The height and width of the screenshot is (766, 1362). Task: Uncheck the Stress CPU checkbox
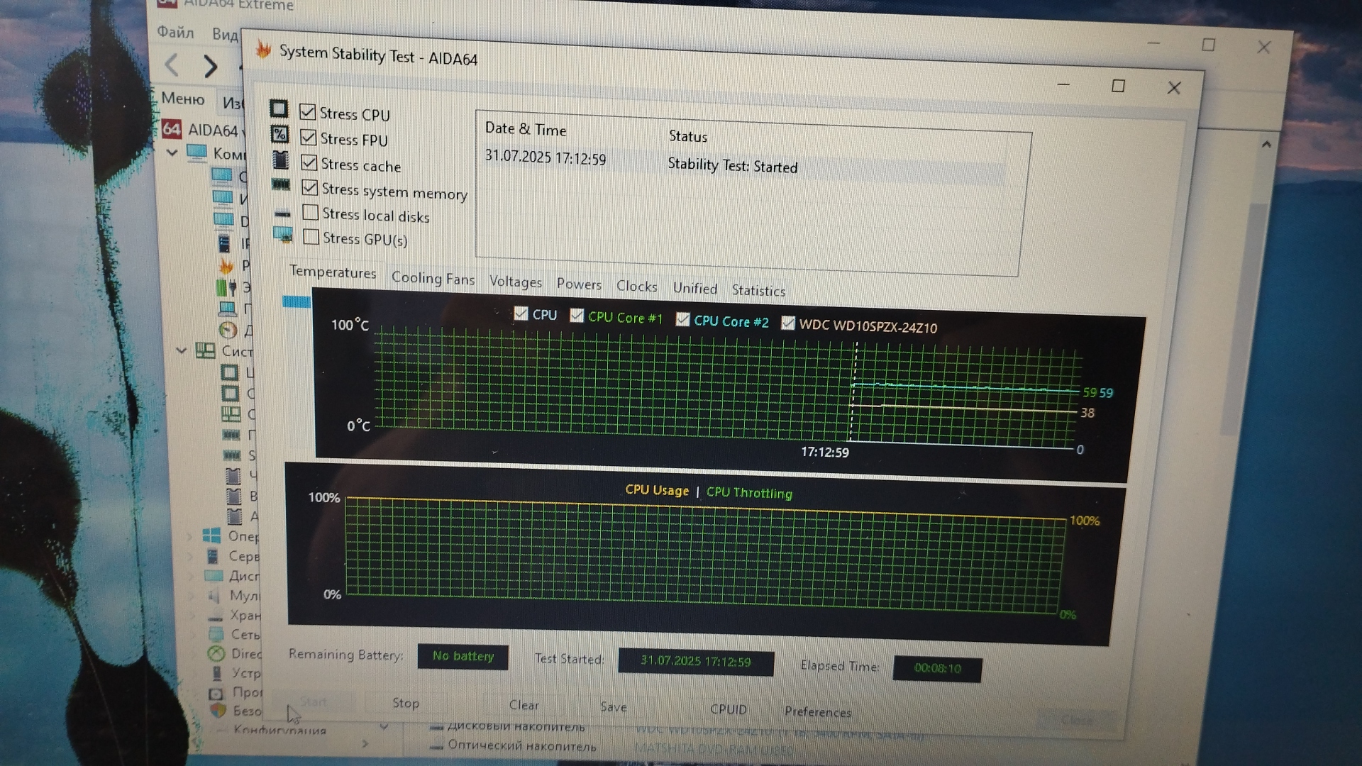coord(308,112)
